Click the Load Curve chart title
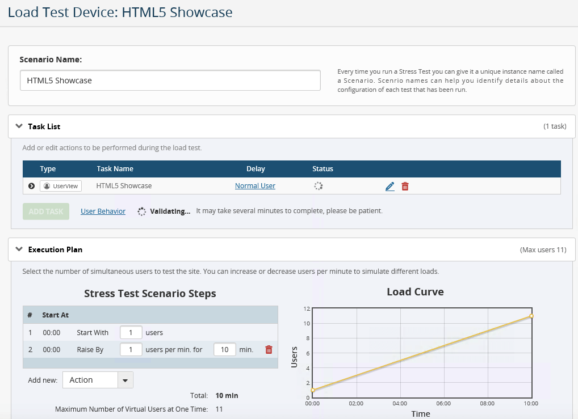The height and width of the screenshot is (419, 578). point(415,291)
